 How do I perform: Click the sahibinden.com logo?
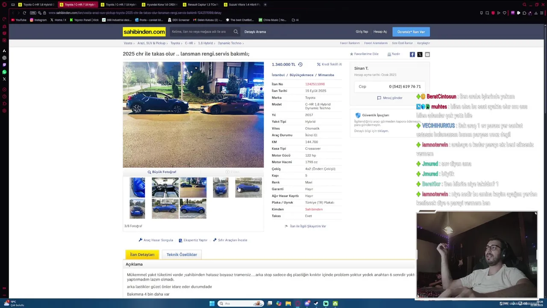(x=144, y=32)
